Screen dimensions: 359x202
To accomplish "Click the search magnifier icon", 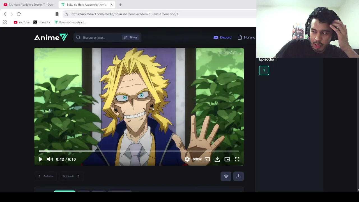I will click(x=78, y=37).
